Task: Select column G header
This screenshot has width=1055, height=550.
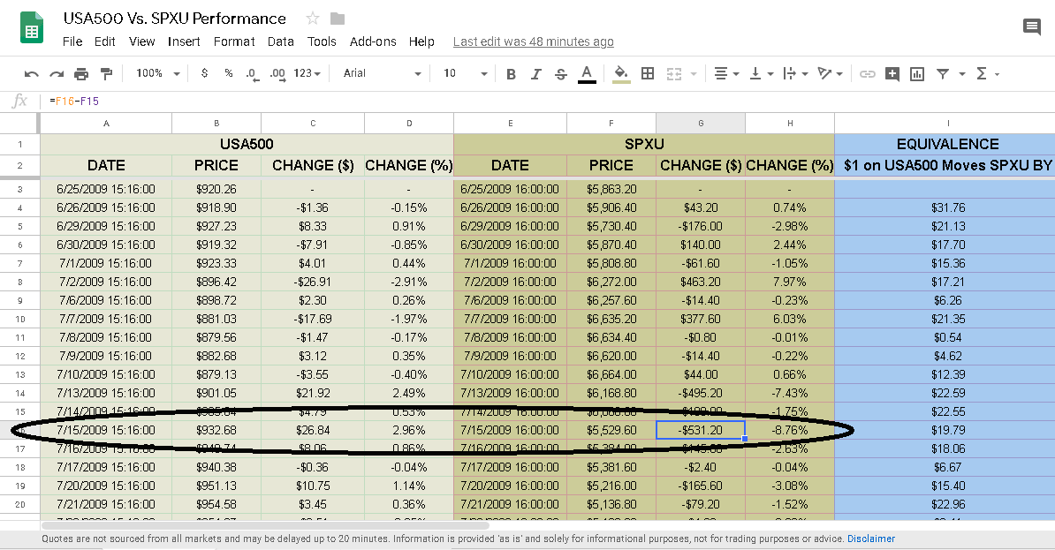Action: coord(701,123)
